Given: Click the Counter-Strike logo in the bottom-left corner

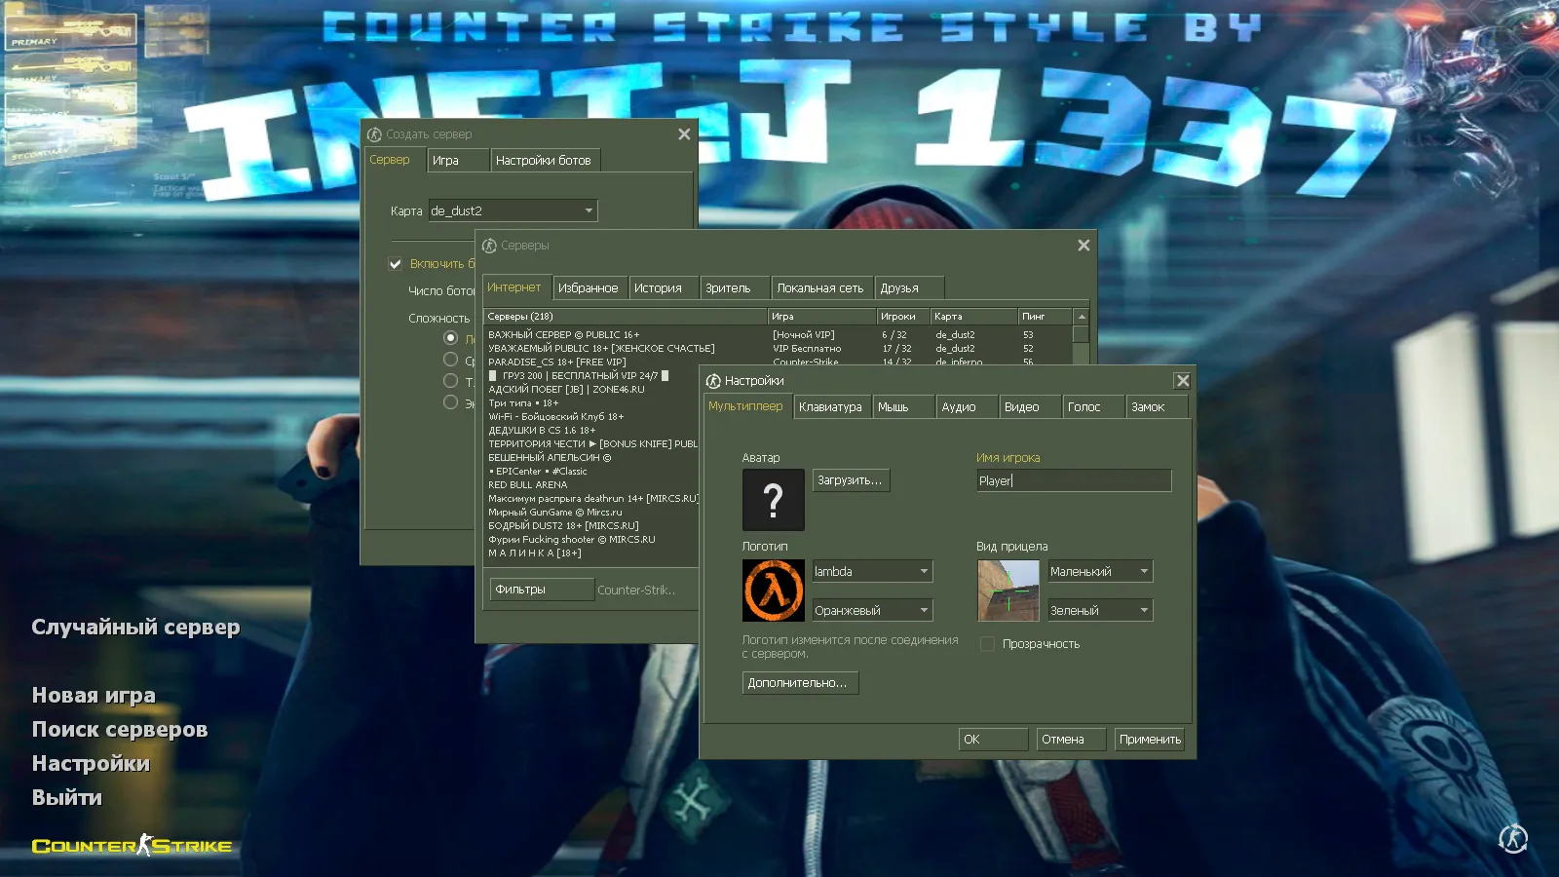Looking at the screenshot, I should (130, 845).
